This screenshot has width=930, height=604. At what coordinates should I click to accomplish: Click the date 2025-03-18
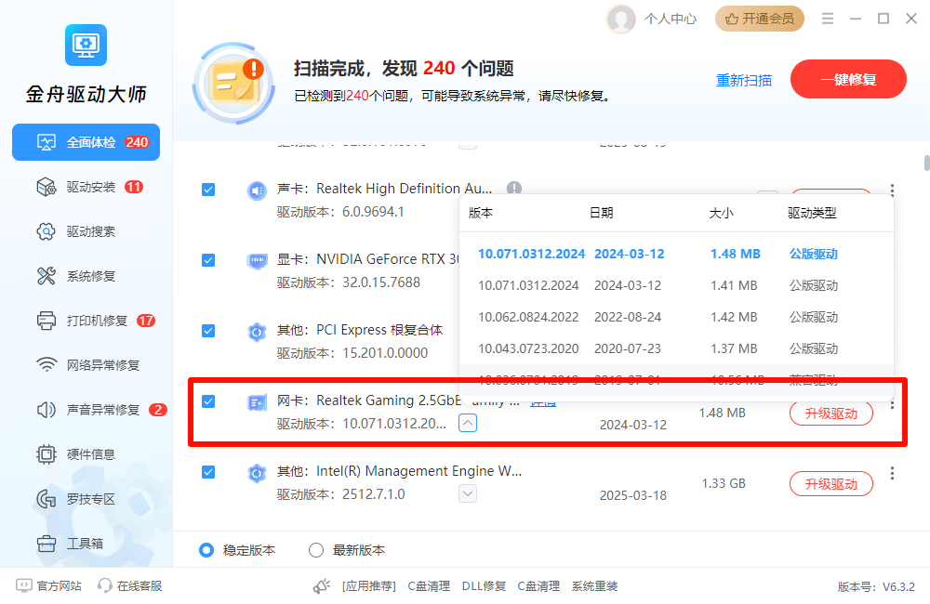(x=632, y=495)
